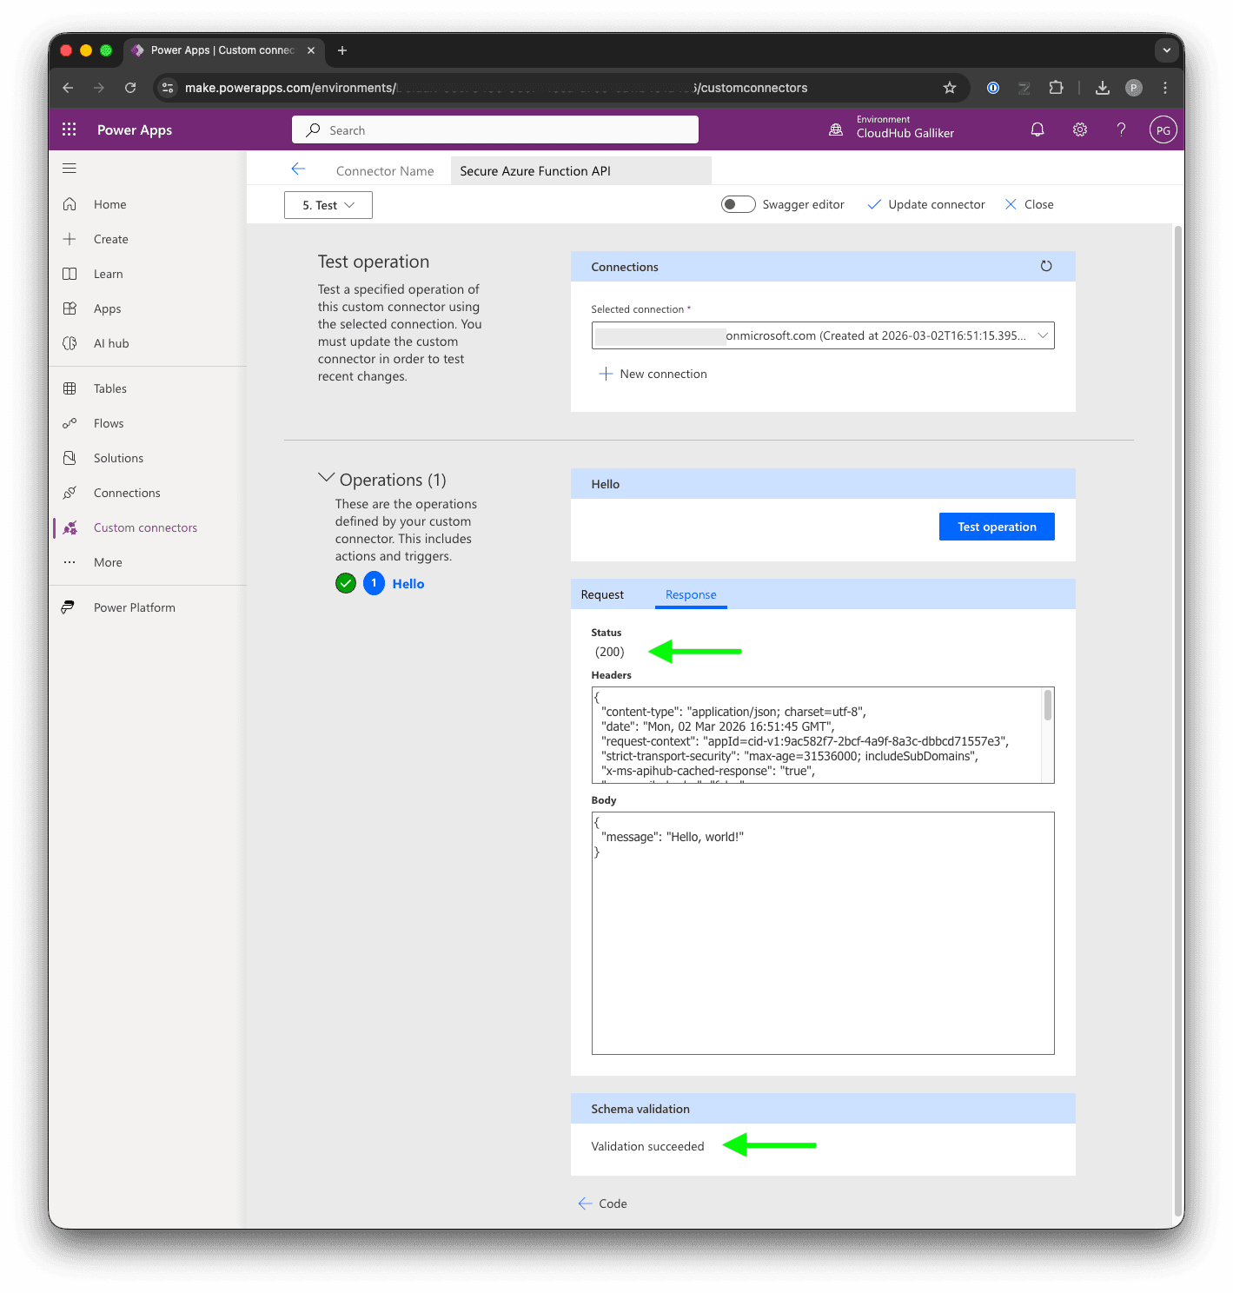Open the 5. Test step dropdown
Viewport: 1233px width, 1293px height.
pyautogui.click(x=328, y=205)
